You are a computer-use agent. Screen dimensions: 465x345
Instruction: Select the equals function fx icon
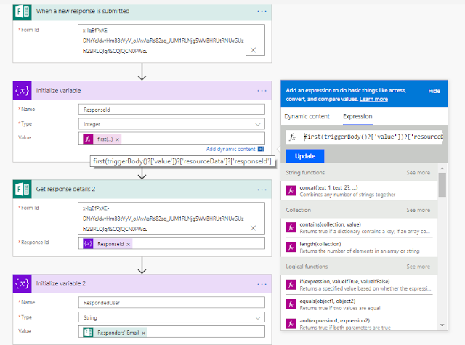[291, 304]
